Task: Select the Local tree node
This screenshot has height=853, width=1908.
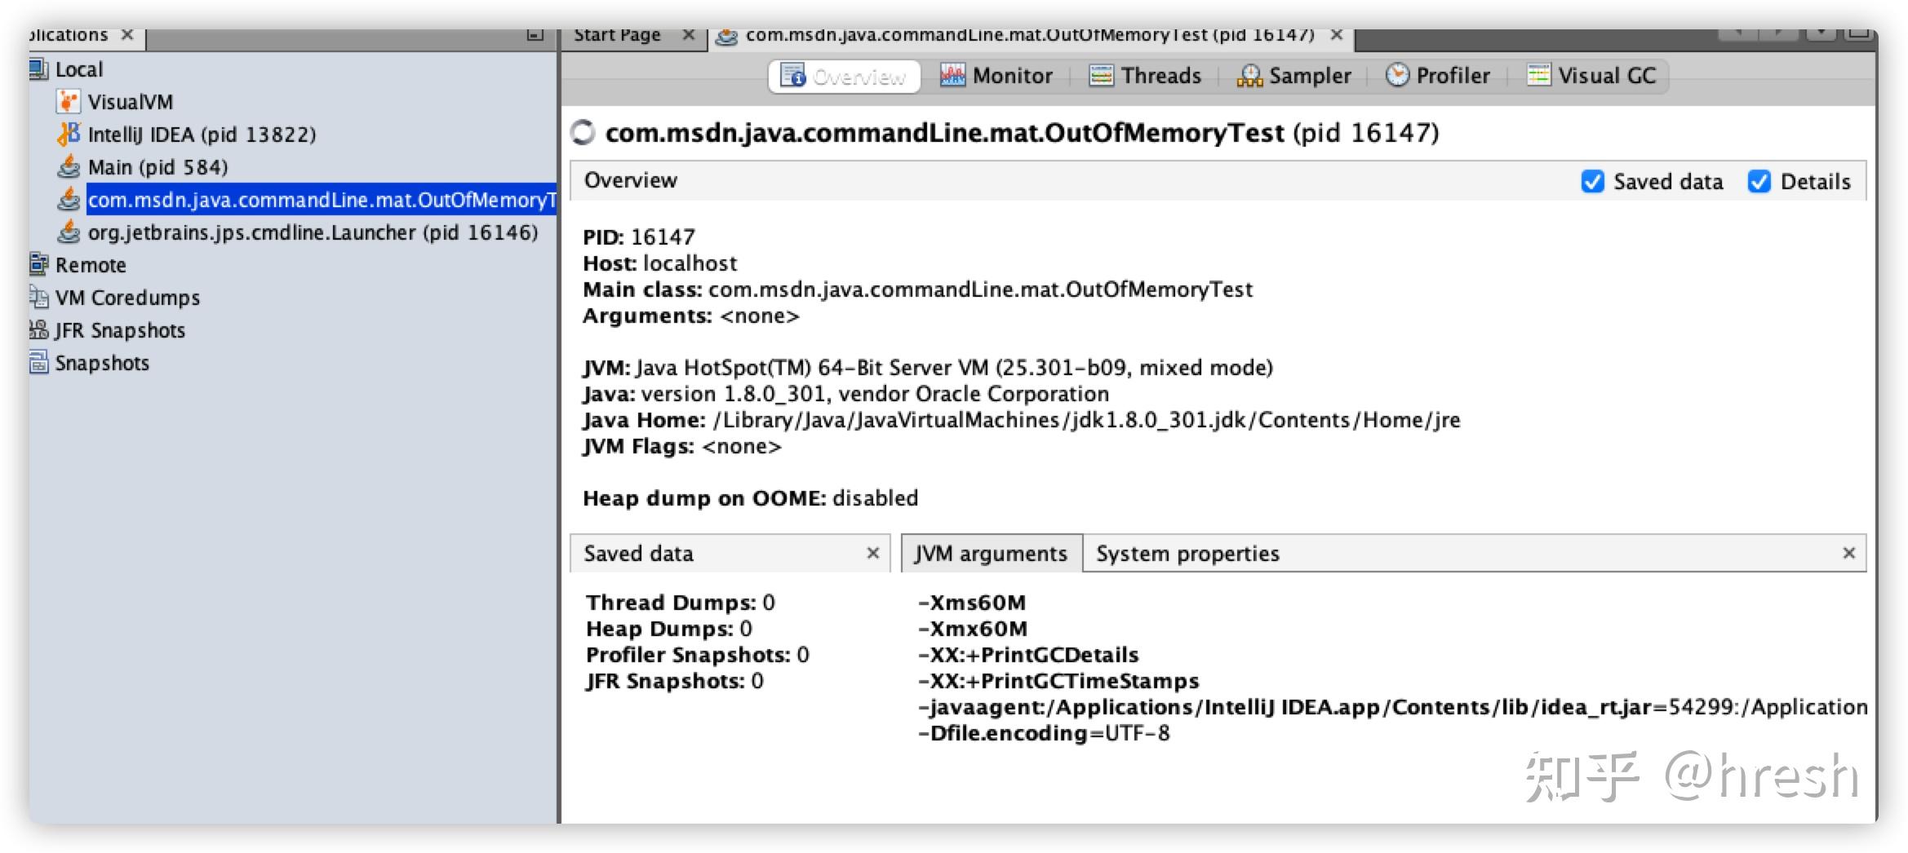Action: click(x=78, y=69)
